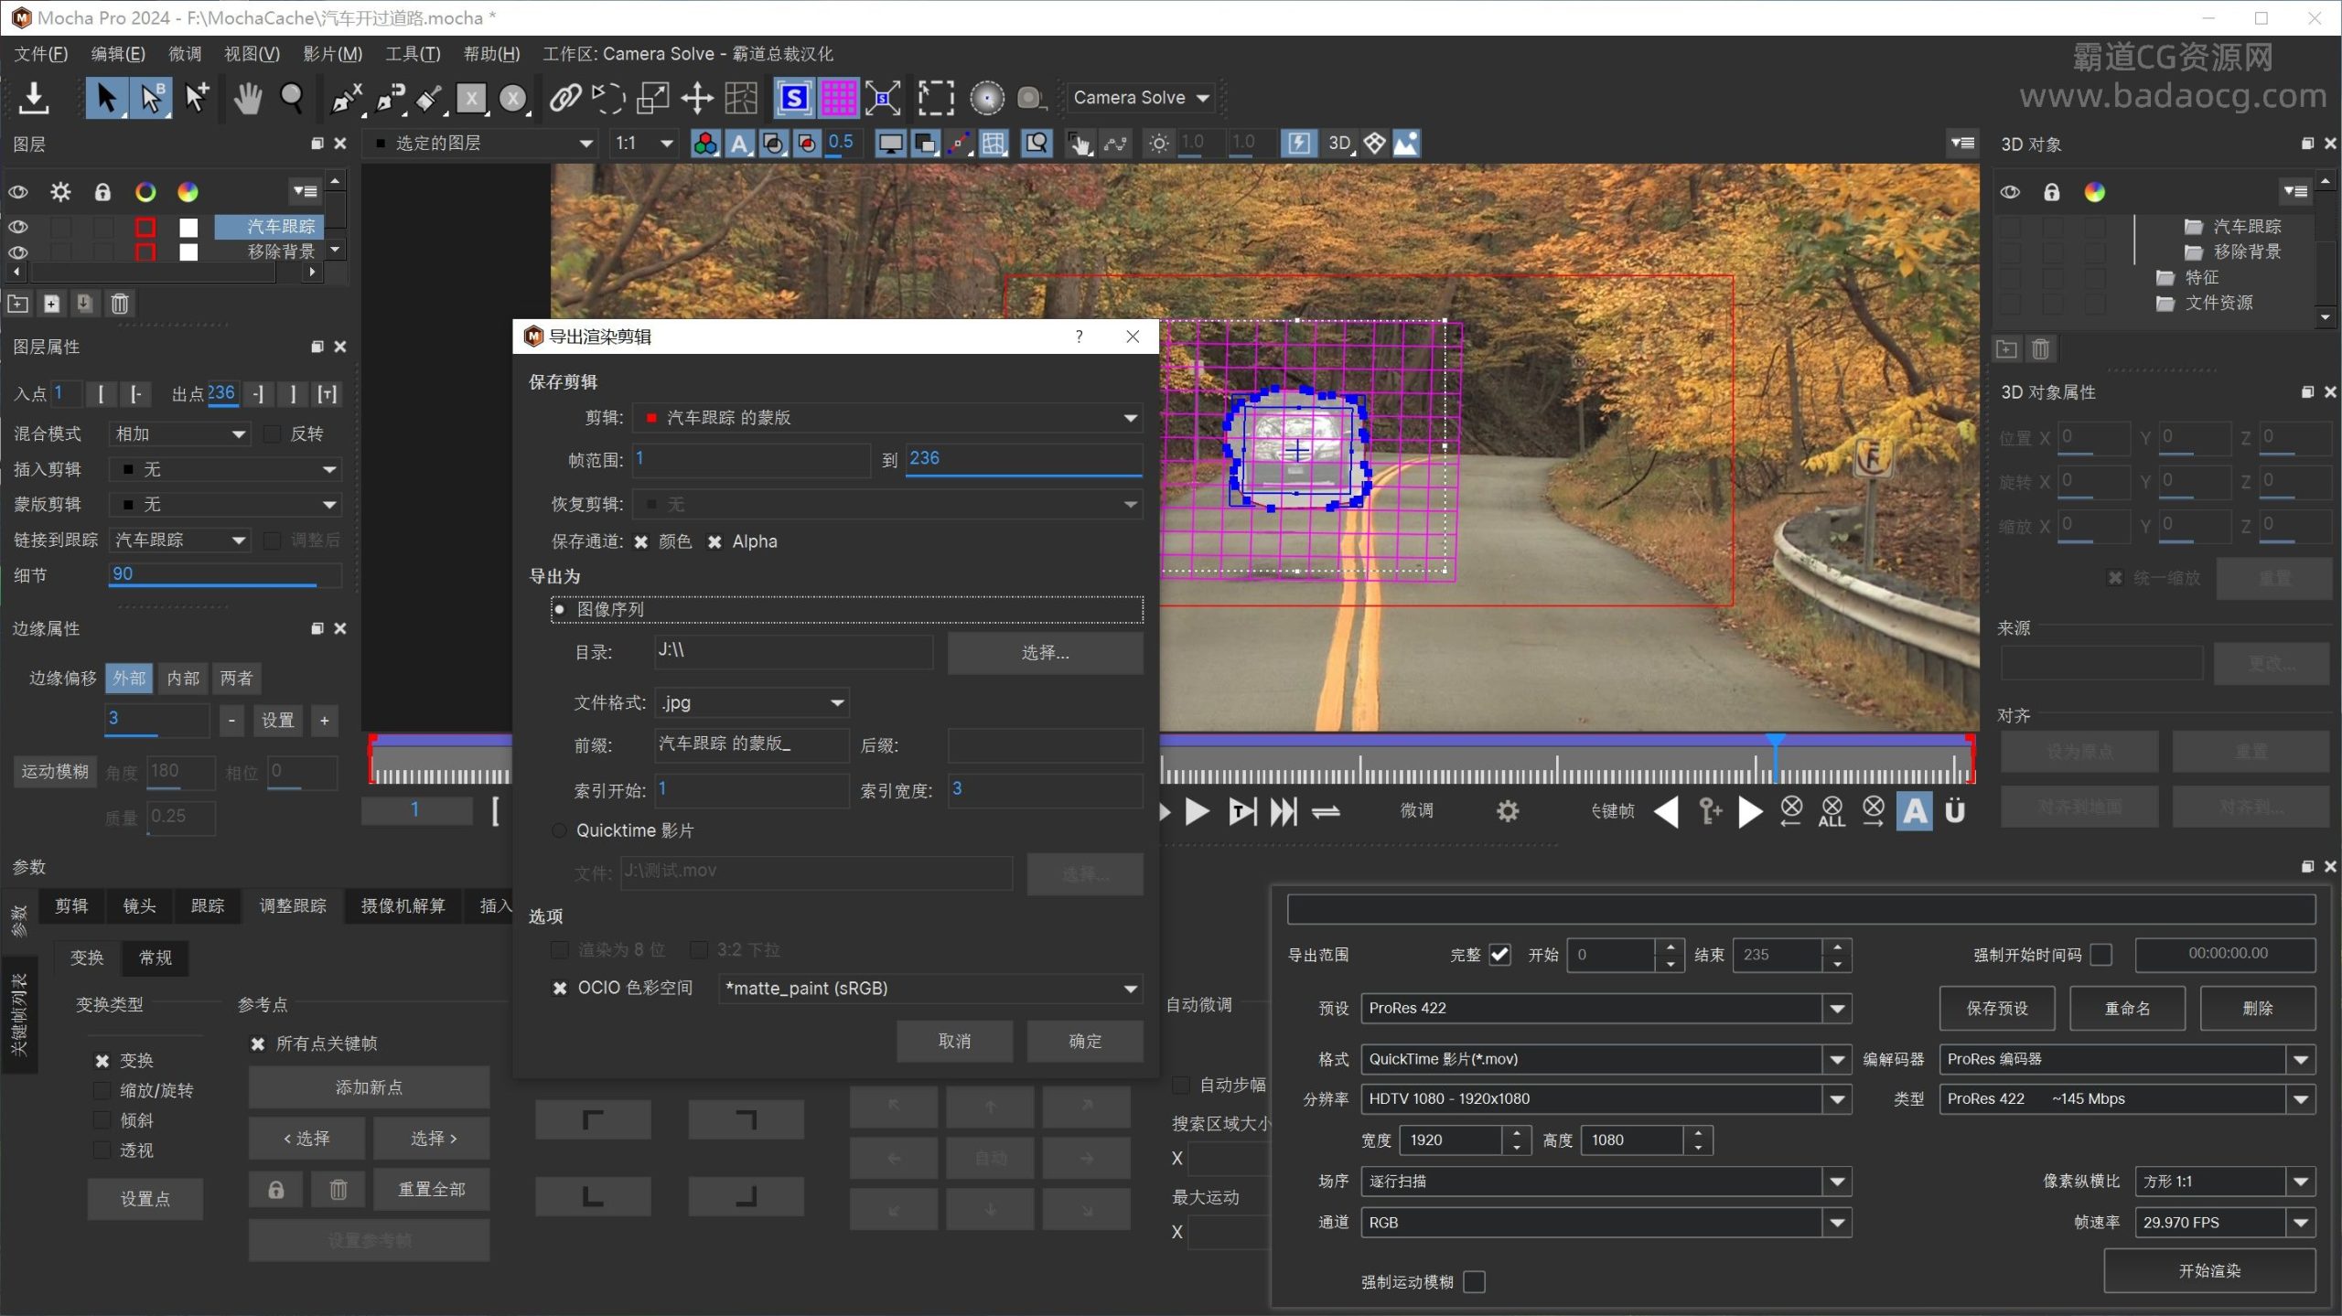
Task: Select the Scale tool
Action: (x=652, y=98)
